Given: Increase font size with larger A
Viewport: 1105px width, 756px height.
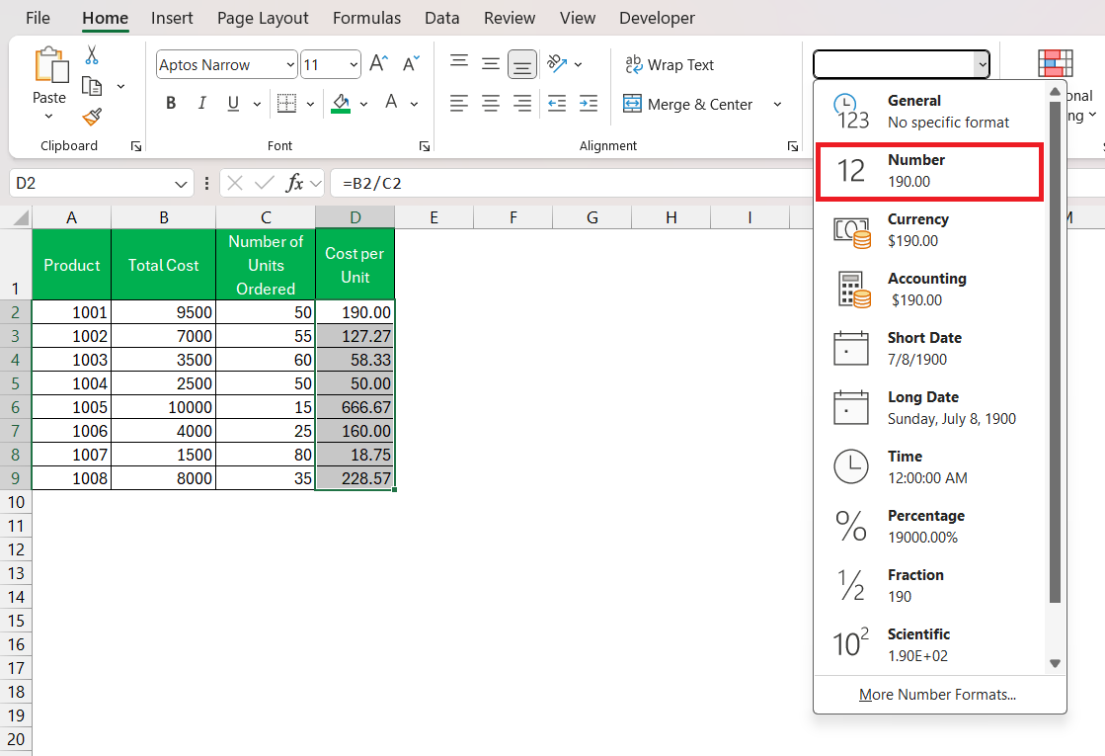Looking at the screenshot, I should [379, 64].
